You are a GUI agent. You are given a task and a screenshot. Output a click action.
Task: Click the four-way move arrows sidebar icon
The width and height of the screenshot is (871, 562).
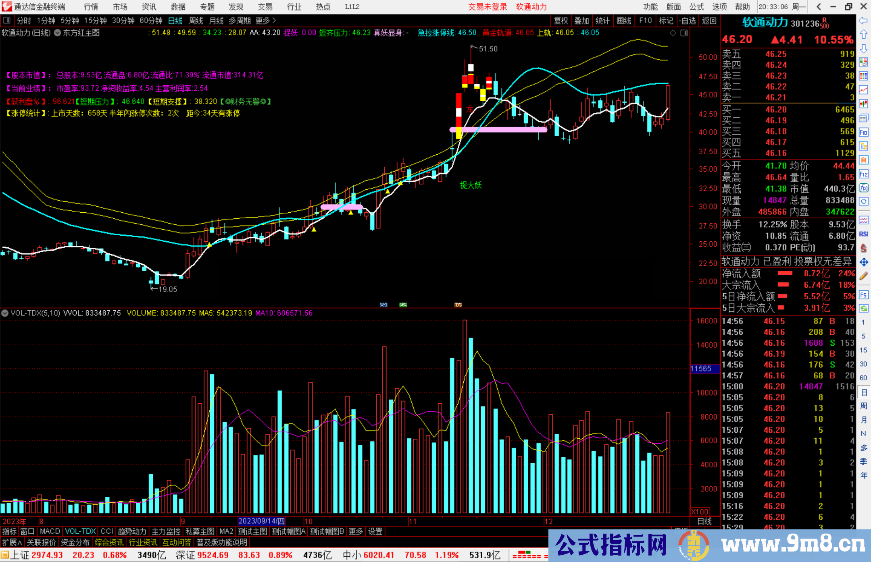pyautogui.click(x=863, y=262)
